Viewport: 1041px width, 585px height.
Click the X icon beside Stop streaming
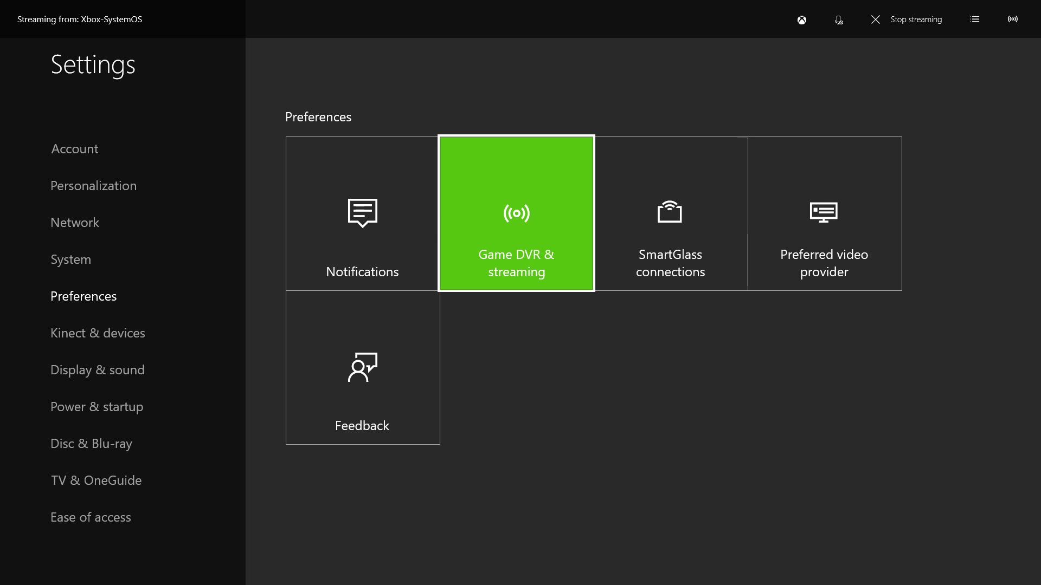pos(876,19)
